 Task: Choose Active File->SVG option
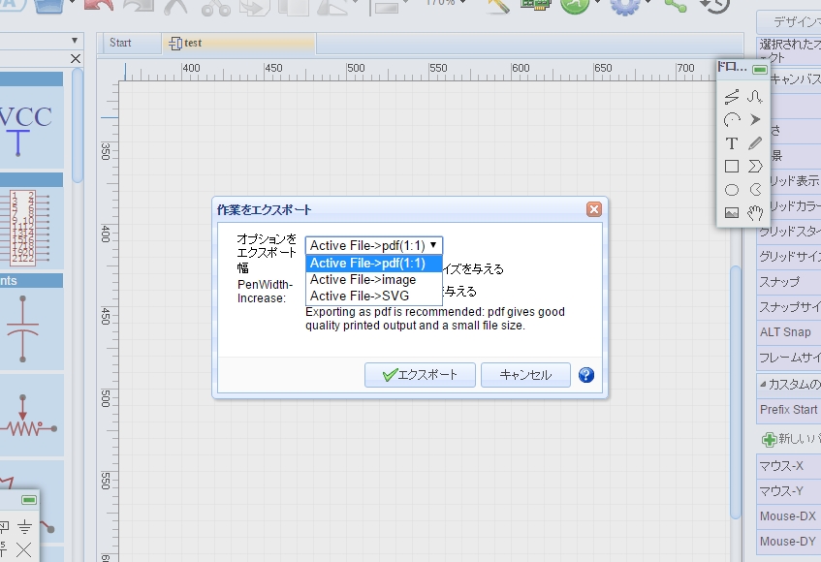tap(374, 296)
